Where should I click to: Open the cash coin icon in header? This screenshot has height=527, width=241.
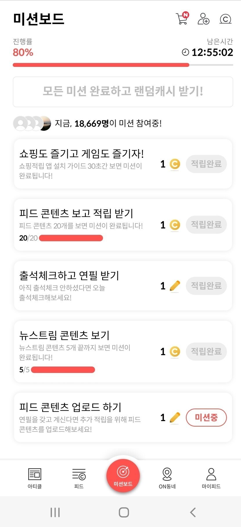pyautogui.click(x=225, y=19)
